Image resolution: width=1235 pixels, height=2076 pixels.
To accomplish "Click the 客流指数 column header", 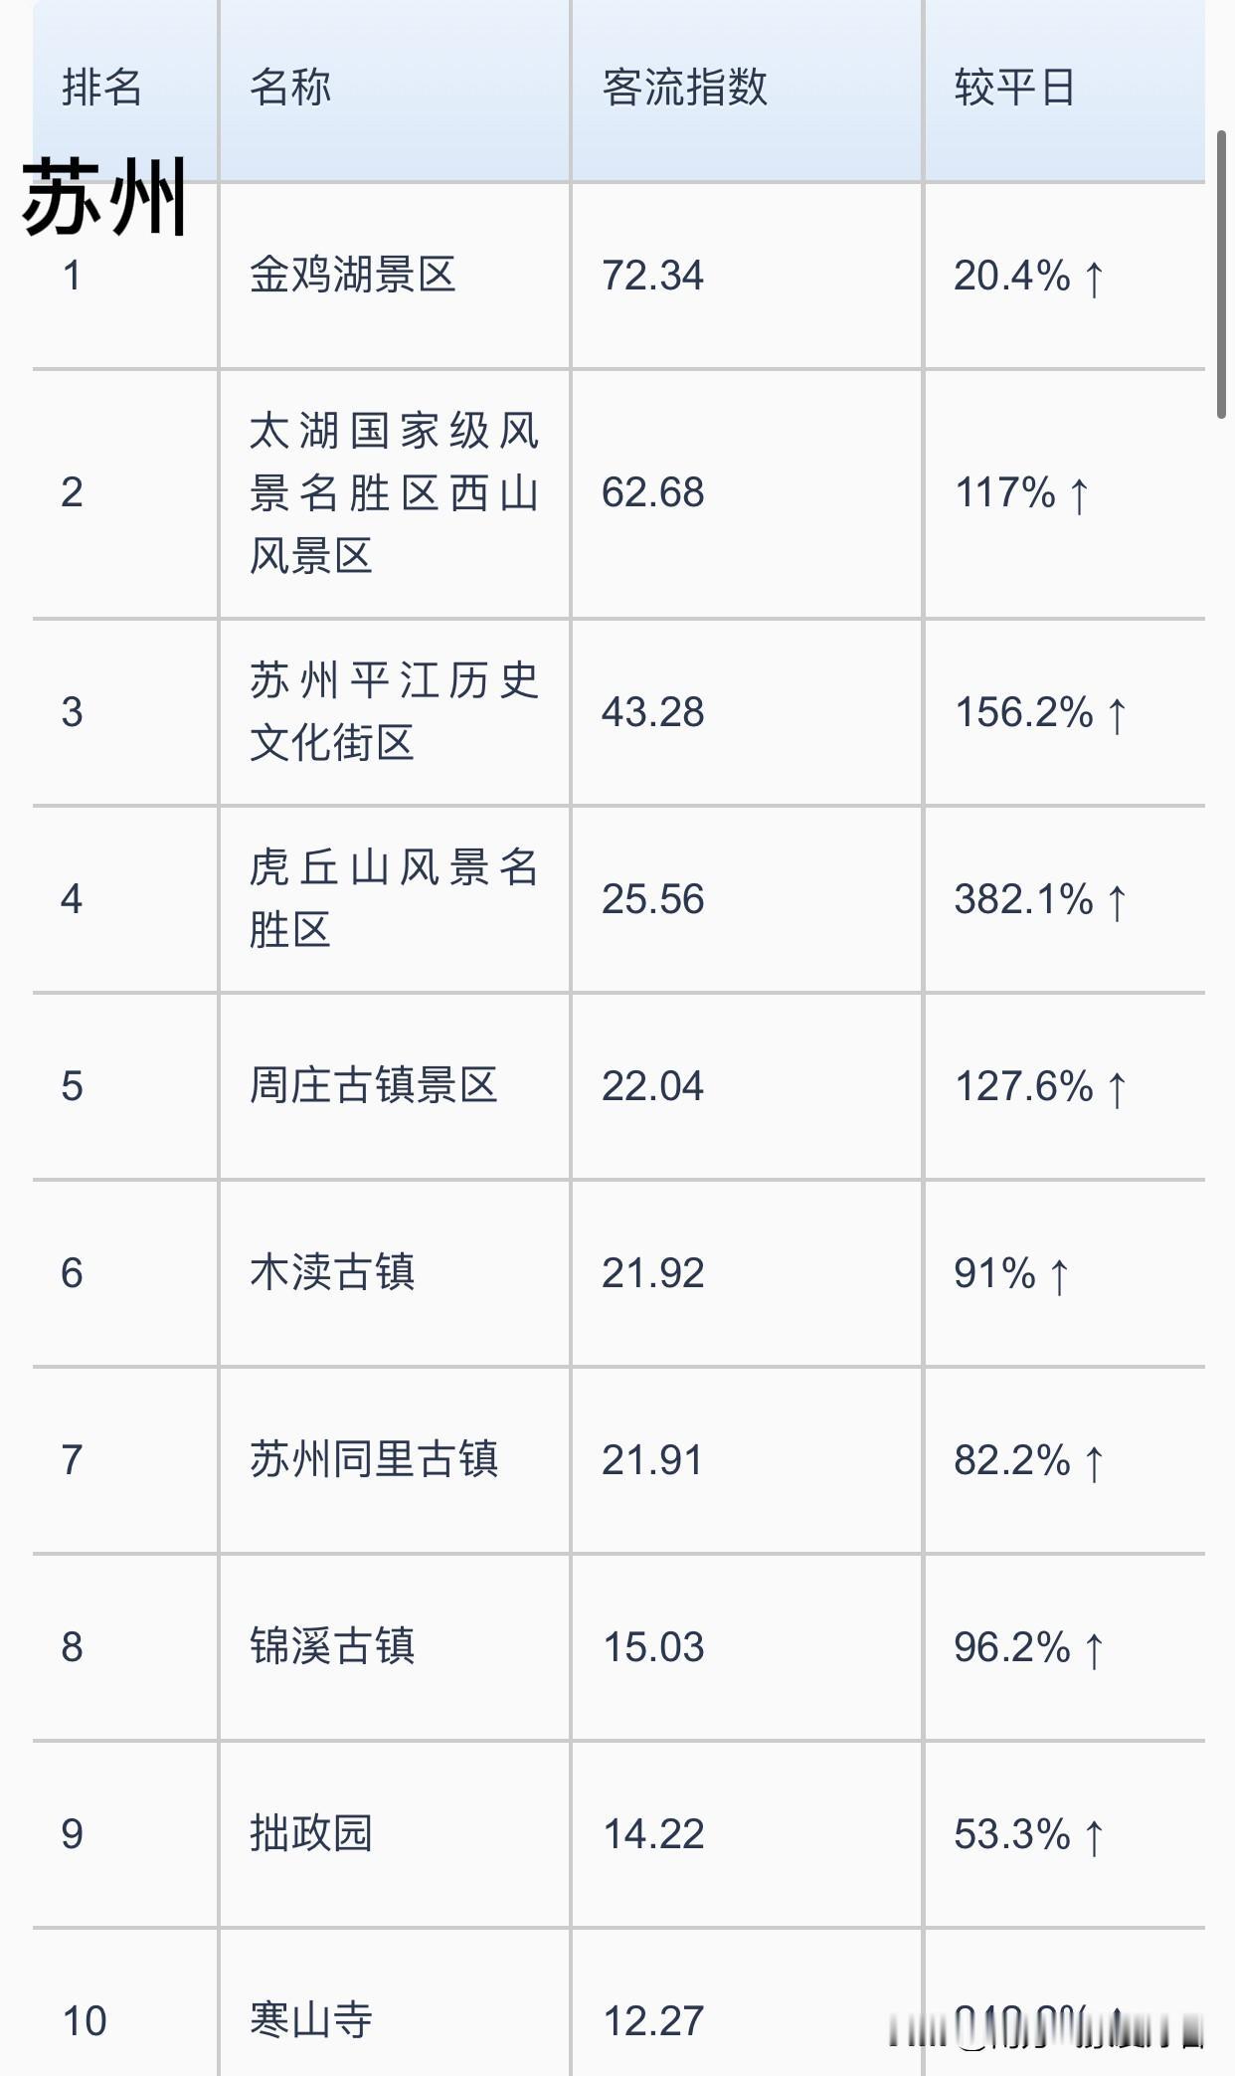I will point(684,88).
